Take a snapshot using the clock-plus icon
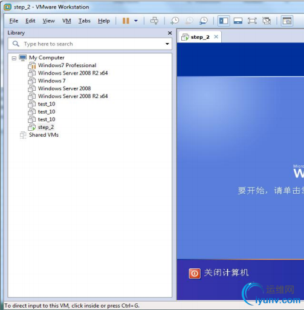Screen dimensions: 304x310 175,21
